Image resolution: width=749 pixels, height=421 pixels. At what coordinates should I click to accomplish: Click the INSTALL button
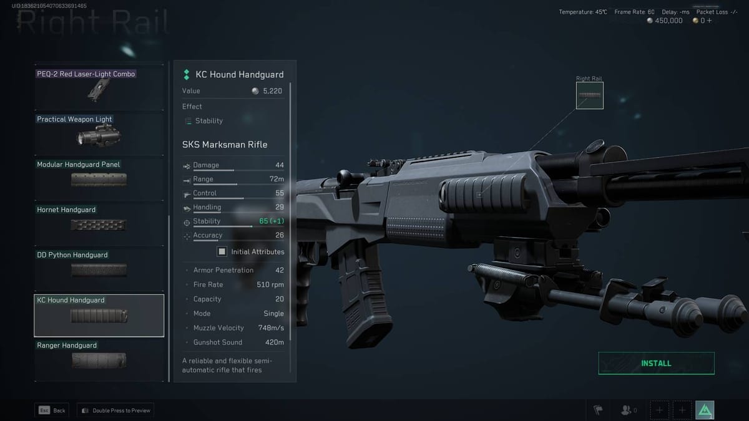pyautogui.click(x=656, y=362)
